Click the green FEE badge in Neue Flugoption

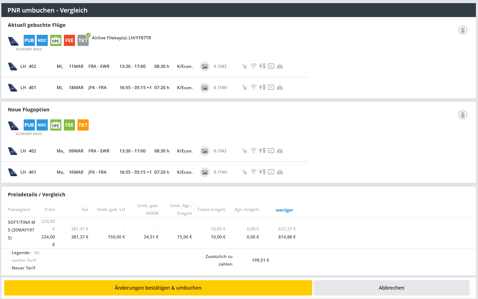69,125
